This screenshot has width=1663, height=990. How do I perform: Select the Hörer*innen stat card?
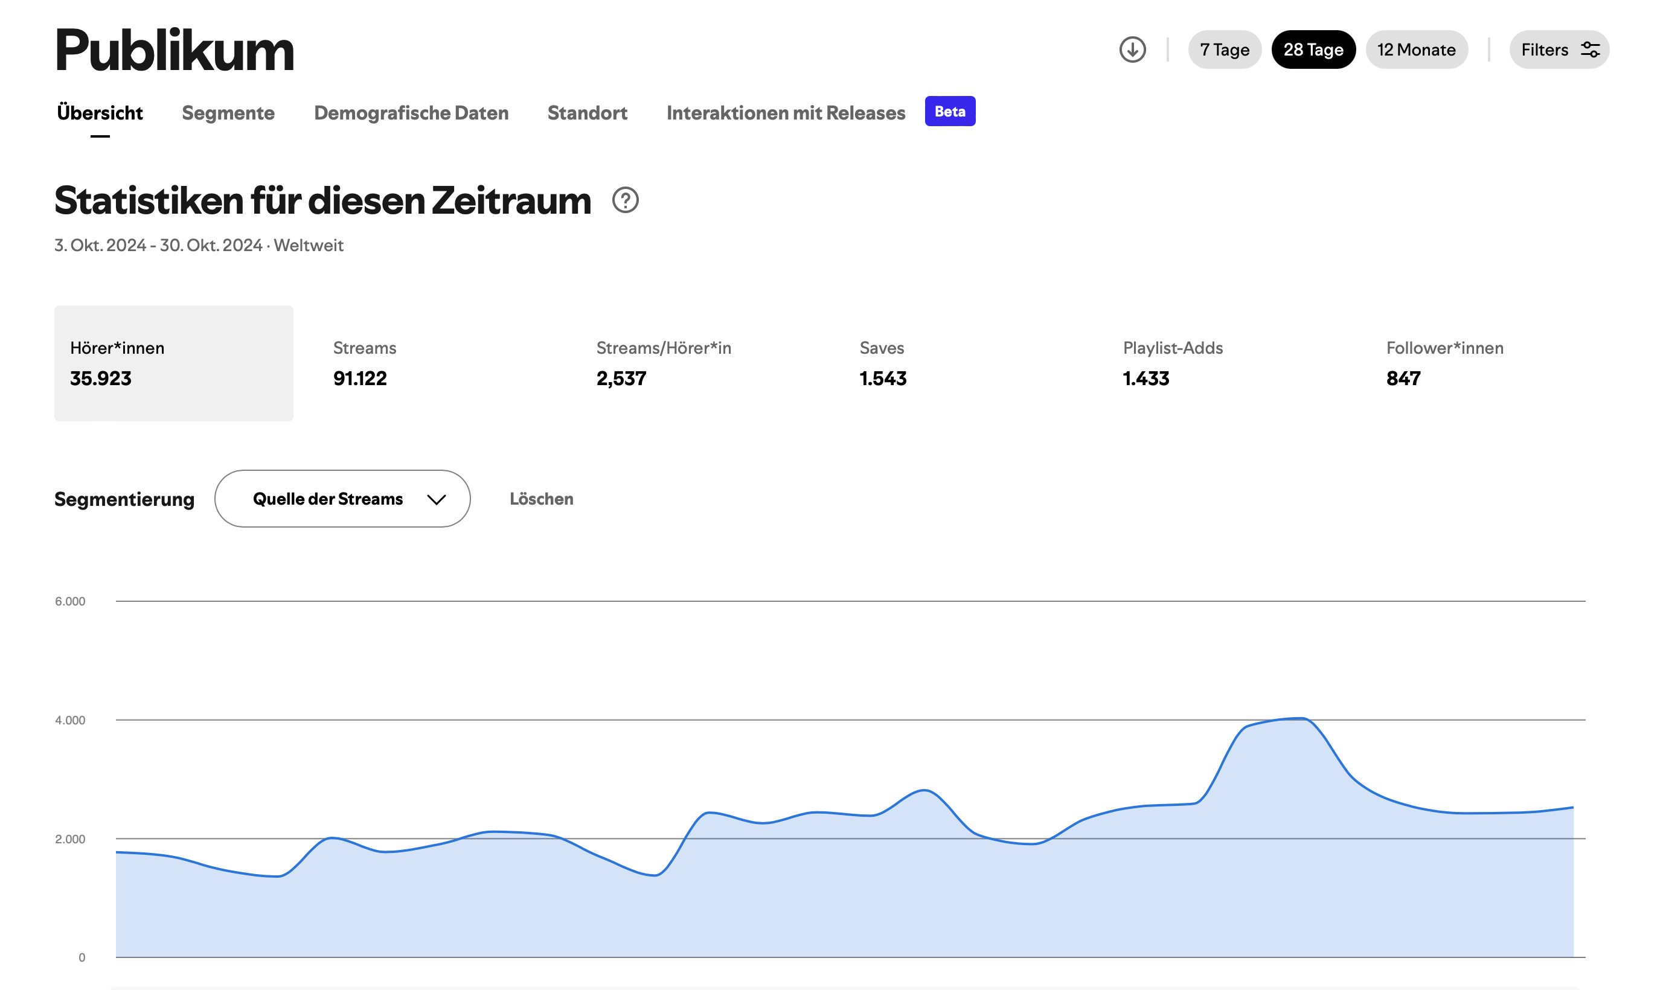click(173, 363)
